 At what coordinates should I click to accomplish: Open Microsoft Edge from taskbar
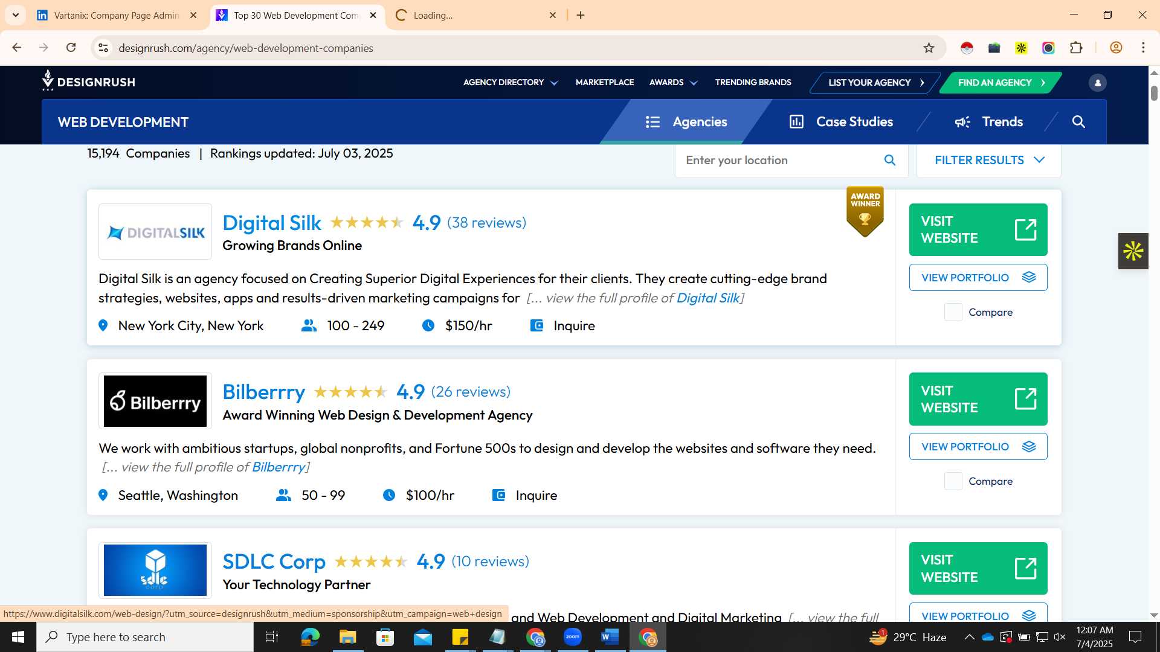[310, 637]
